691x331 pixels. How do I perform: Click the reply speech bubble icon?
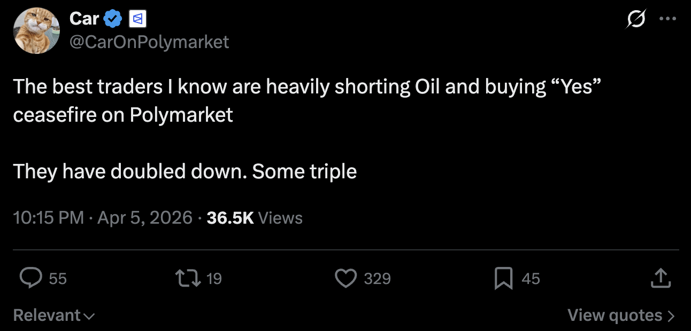[31, 278]
